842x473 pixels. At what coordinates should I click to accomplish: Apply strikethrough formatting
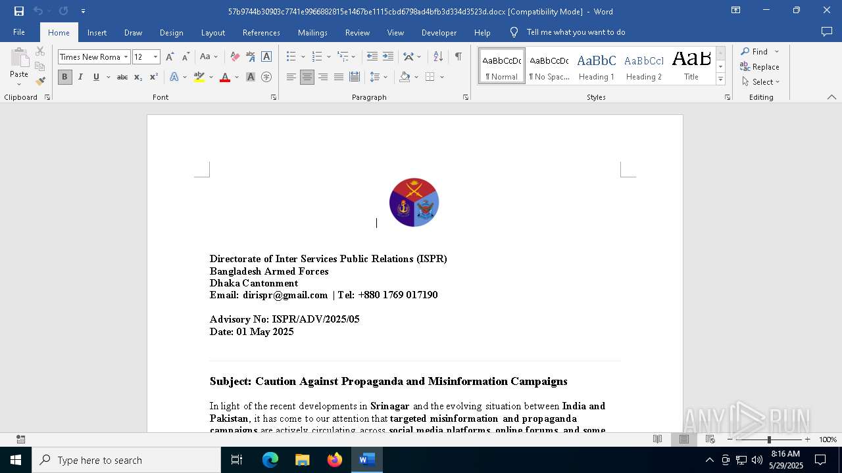pos(122,77)
